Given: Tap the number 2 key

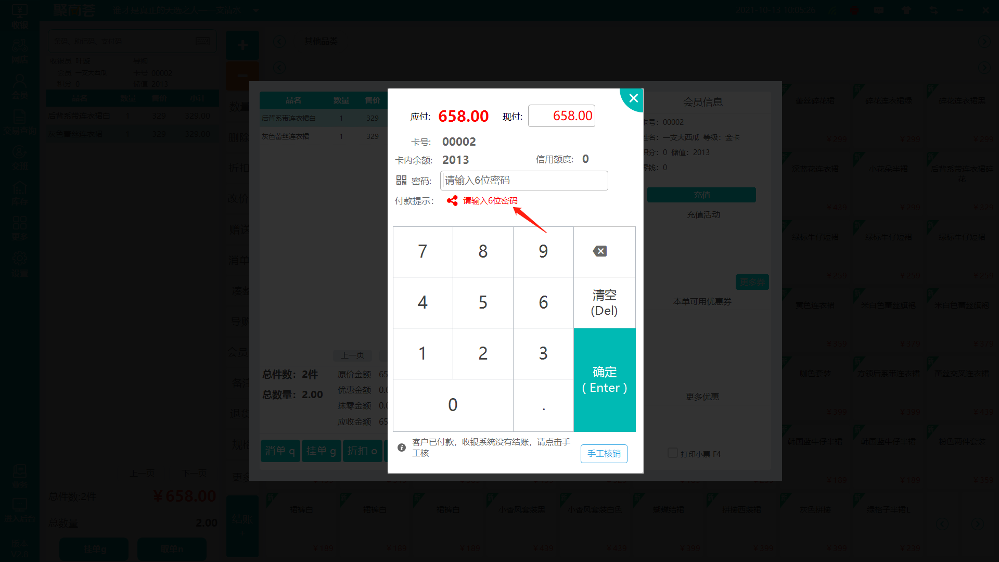Looking at the screenshot, I should click(483, 353).
